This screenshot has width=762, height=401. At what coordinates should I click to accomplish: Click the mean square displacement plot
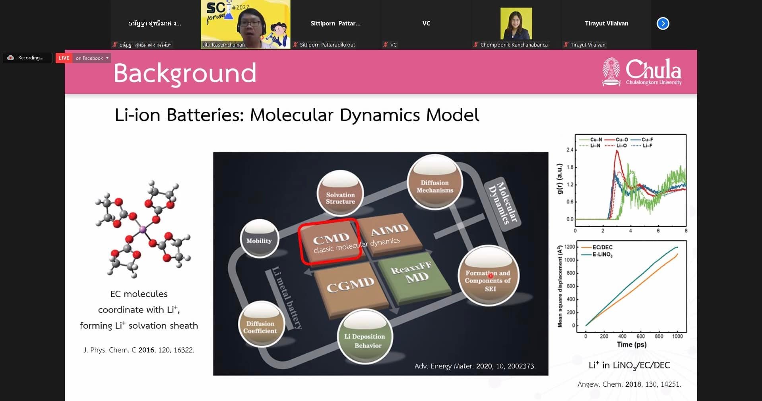622,294
